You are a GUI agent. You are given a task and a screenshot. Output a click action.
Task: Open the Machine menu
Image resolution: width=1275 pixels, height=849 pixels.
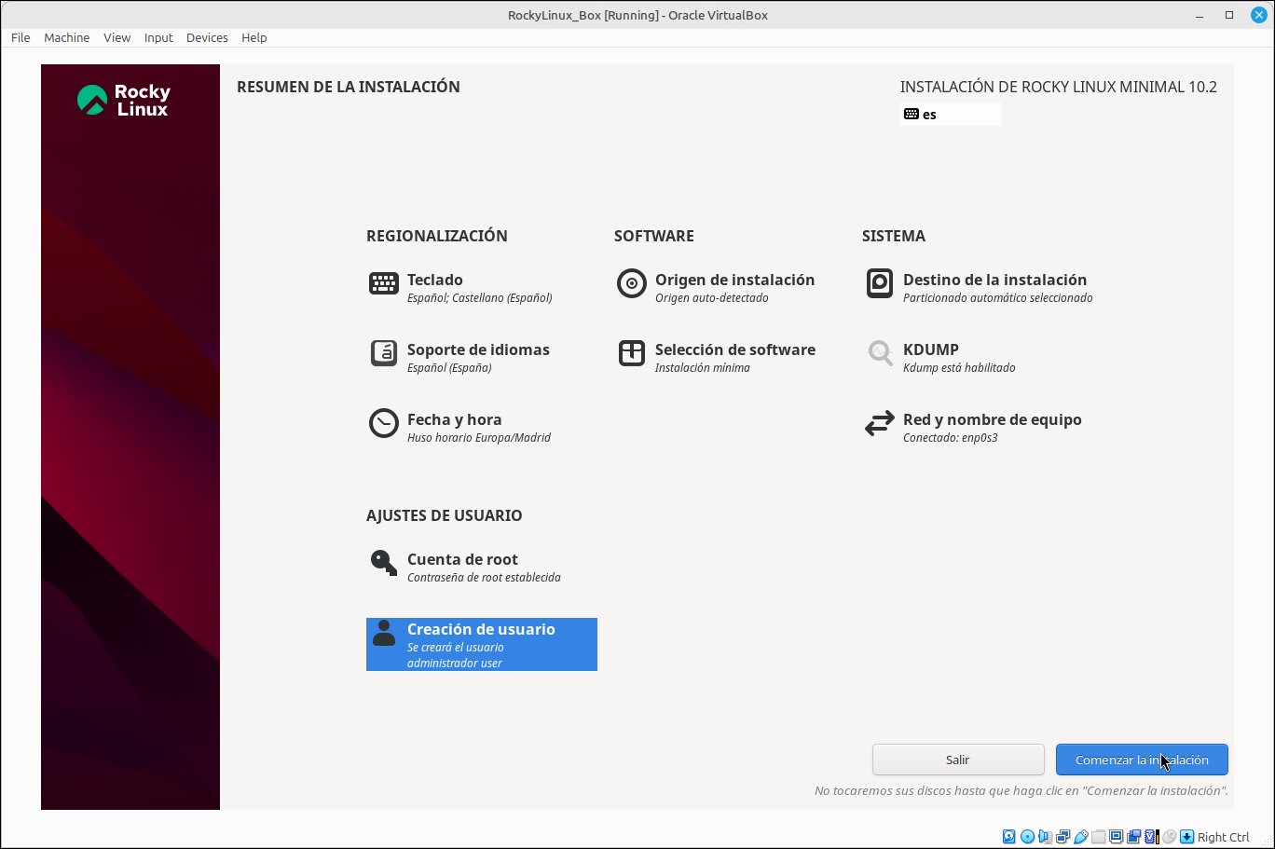pyautogui.click(x=67, y=37)
